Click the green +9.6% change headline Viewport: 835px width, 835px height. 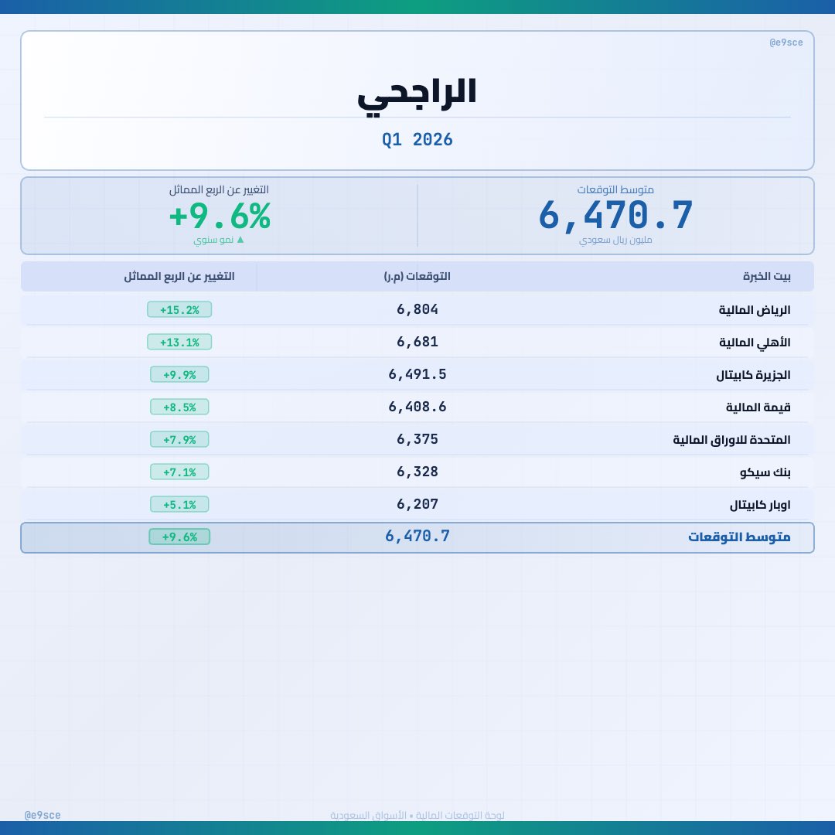(x=220, y=216)
